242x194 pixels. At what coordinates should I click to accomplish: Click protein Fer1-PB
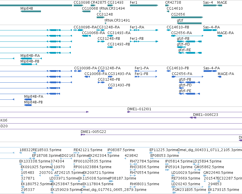(x=141, y=74)
